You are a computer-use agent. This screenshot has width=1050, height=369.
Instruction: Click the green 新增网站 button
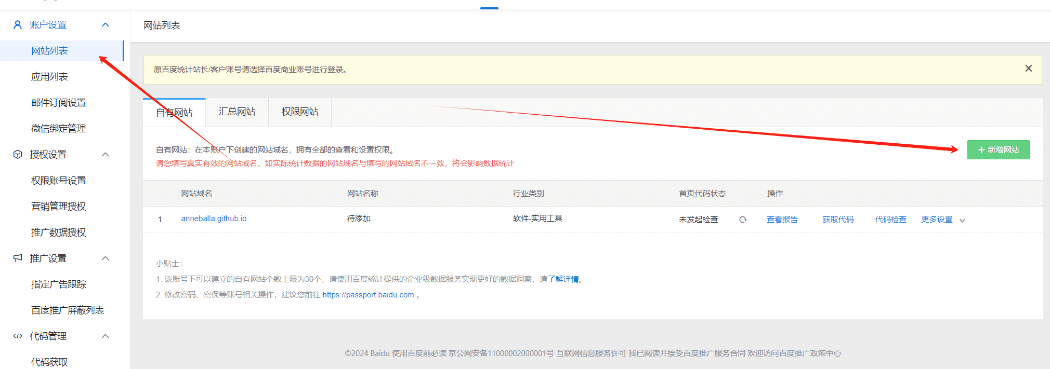pos(998,149)
